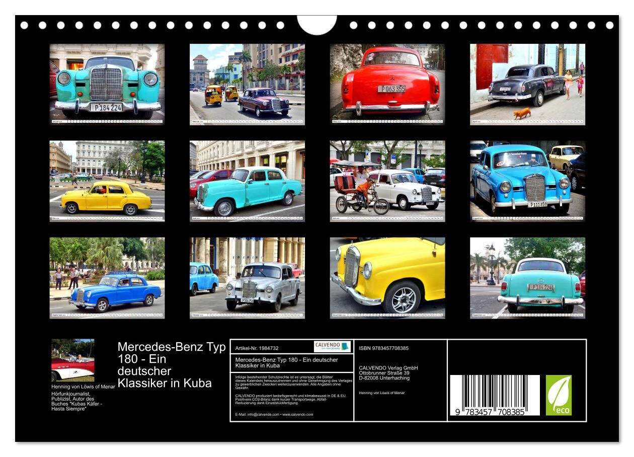Select the black Mercedes with orange dog photo
The width and height of the screenshot is (634, 457).
tap(527, 84)
